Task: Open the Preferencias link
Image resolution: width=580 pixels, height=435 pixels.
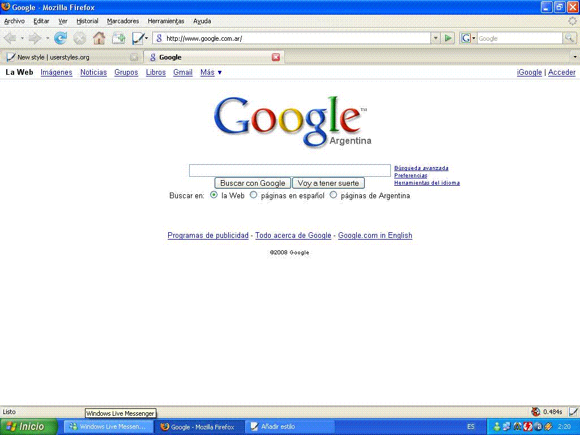Action: [x=411, y=176]
